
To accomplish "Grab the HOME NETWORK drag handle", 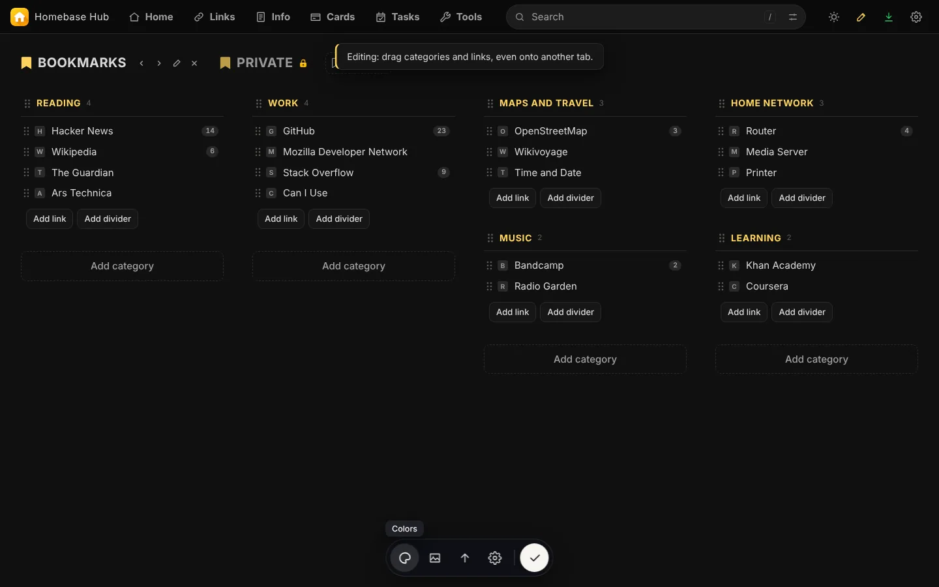I will click(x=722, y=104).
